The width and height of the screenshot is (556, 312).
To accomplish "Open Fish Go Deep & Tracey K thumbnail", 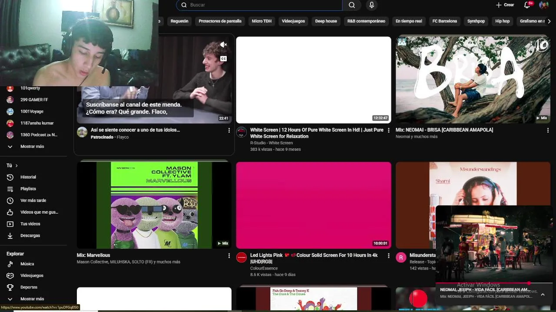I will [x=314, y=299].
